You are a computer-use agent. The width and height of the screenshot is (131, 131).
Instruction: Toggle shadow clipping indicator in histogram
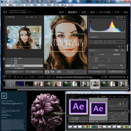pyautogui.click(x=90, y=22)
